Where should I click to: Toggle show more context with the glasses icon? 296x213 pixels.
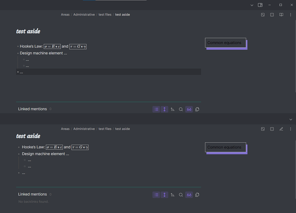[189, 109]
